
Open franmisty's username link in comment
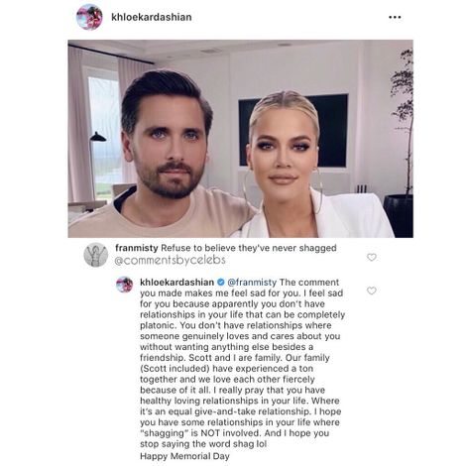[137, 248]
